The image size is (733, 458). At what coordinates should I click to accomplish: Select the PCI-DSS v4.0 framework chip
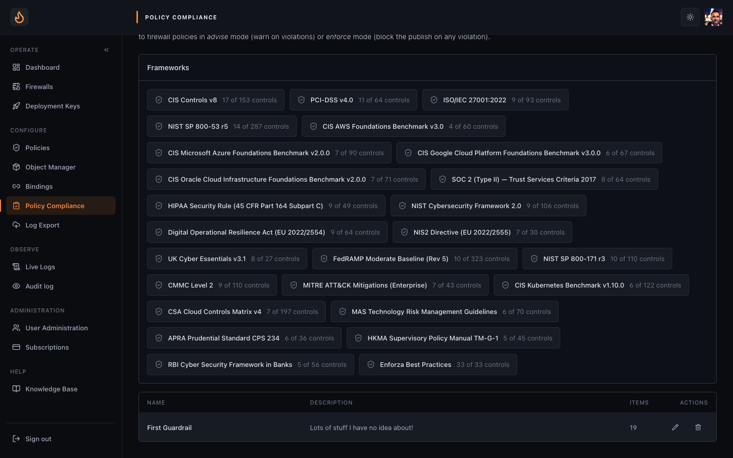[x=353, y=100]
